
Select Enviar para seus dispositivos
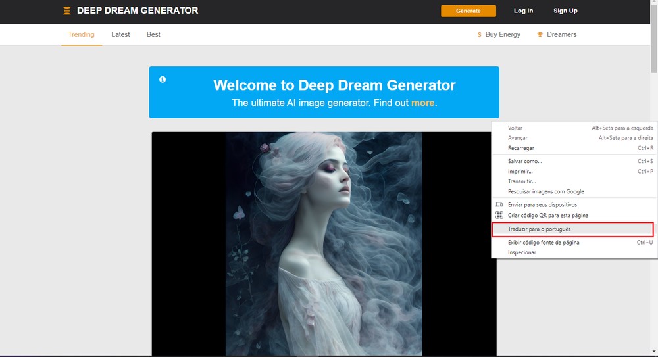coord(574,204)
